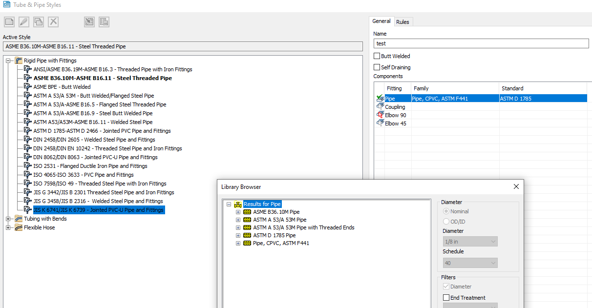592x308 pixels.
Task: Click the red Elbow 90 component icon
Action: 380,115
